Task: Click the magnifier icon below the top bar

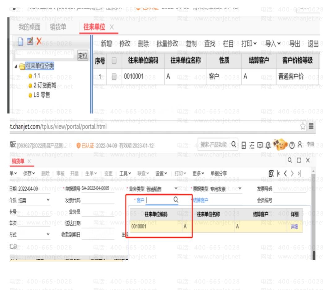Action: tap(290, 160)
